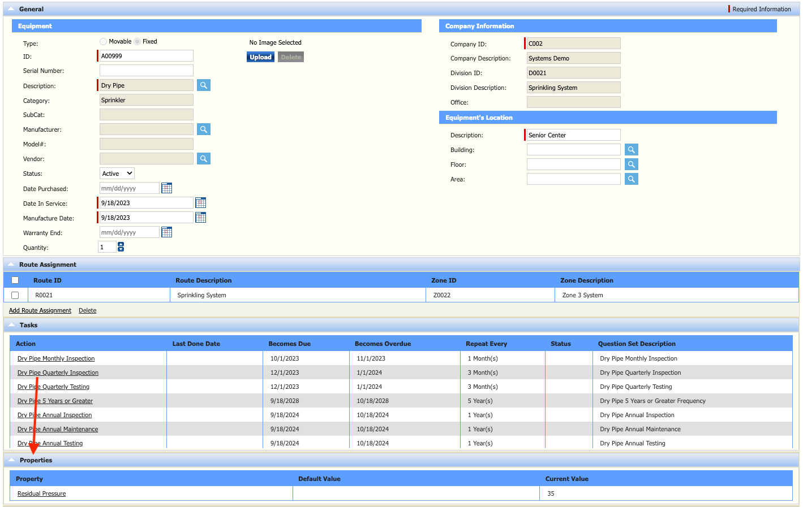Select the header checkbox in Route Assignment

point(15,280)
